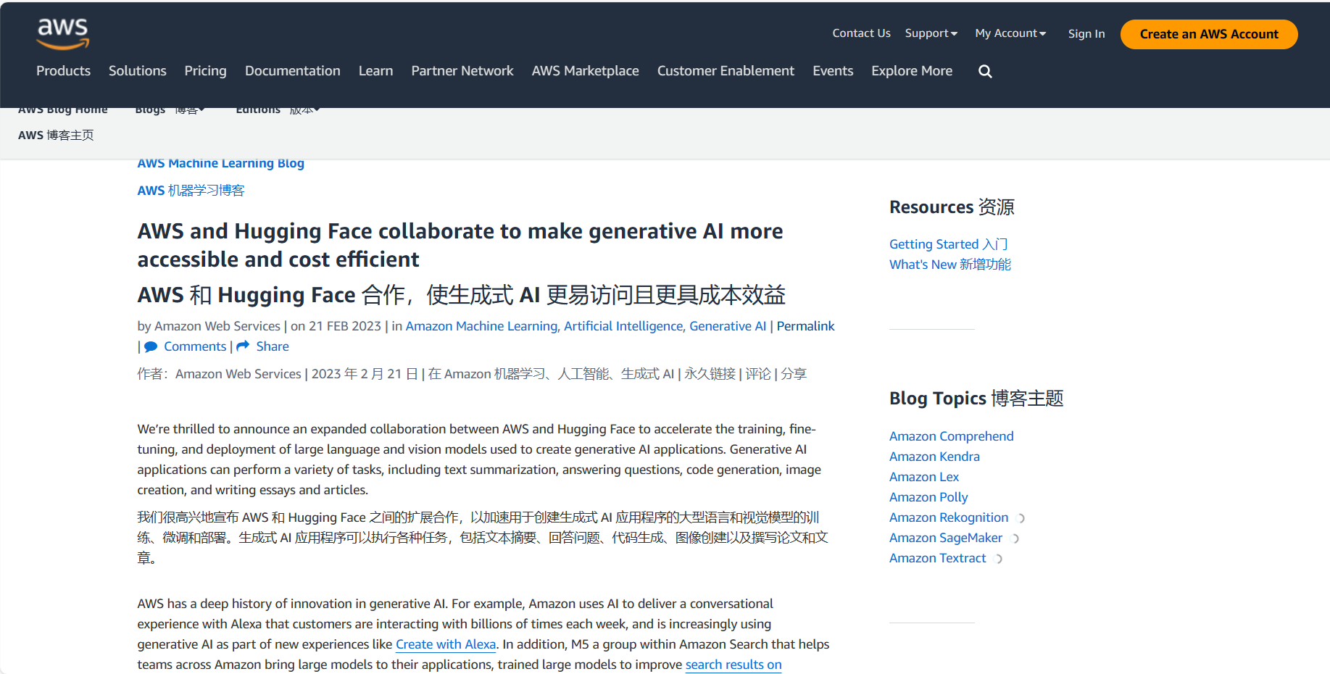Open the Documentation menu item
1330x674 pixels.
(293, 71)
